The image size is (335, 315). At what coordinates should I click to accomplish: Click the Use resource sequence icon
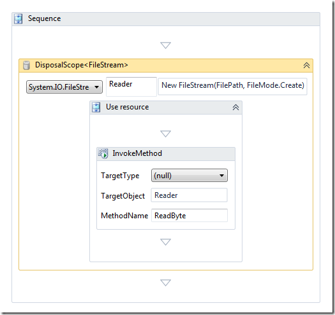pyautogui.click(x=96, y=107)
